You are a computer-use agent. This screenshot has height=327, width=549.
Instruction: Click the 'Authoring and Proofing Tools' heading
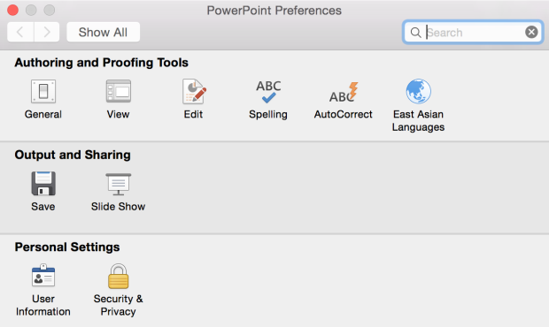pyautogui.click(x=102, y=63)
